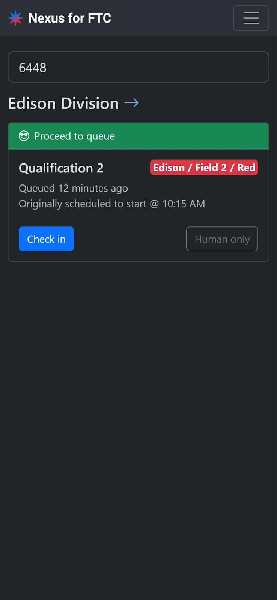Open the Nexus for FTC home title
The width and height of the screenshot is (277, 600).
70,18
